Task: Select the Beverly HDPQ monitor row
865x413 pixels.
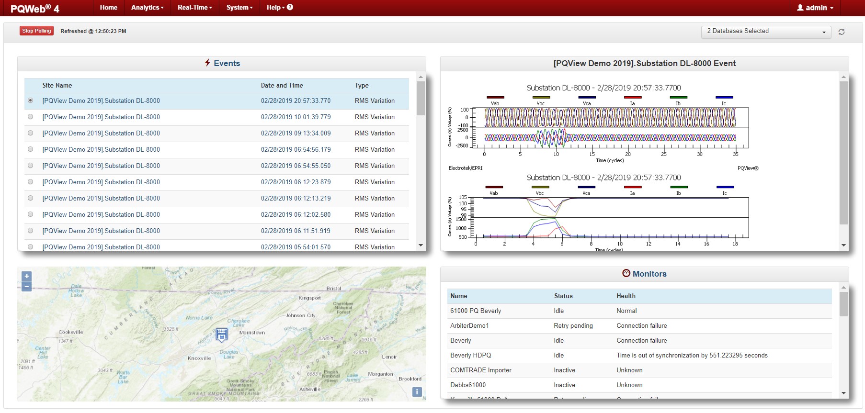Action: 639,355
